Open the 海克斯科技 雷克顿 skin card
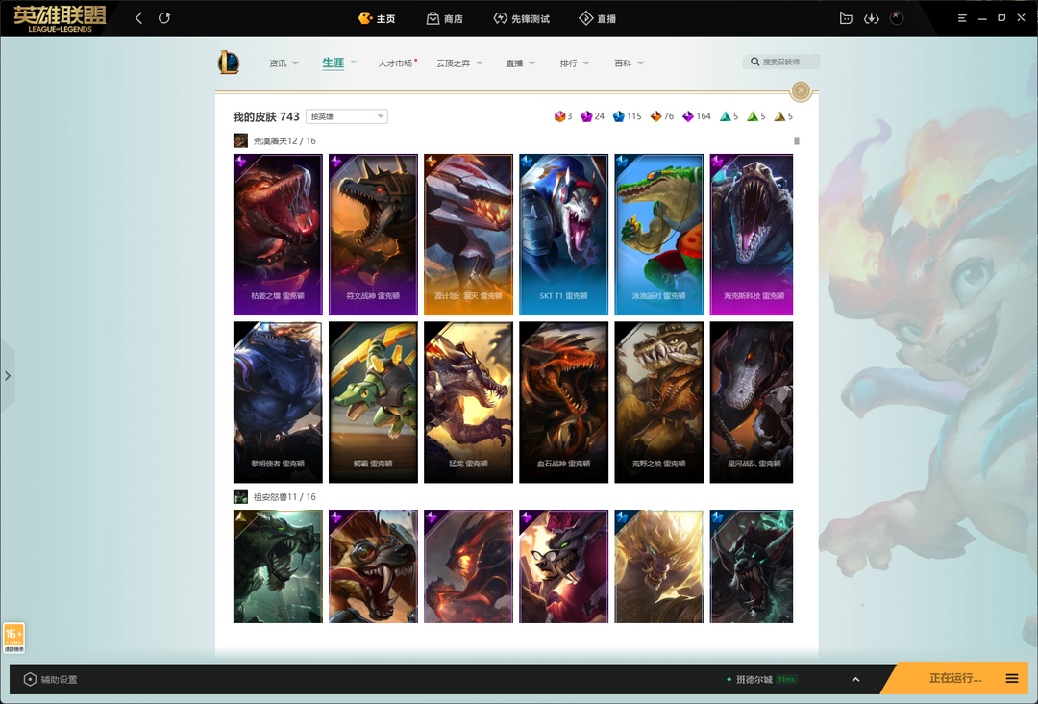1038x704 pixels. click(752, 235)
